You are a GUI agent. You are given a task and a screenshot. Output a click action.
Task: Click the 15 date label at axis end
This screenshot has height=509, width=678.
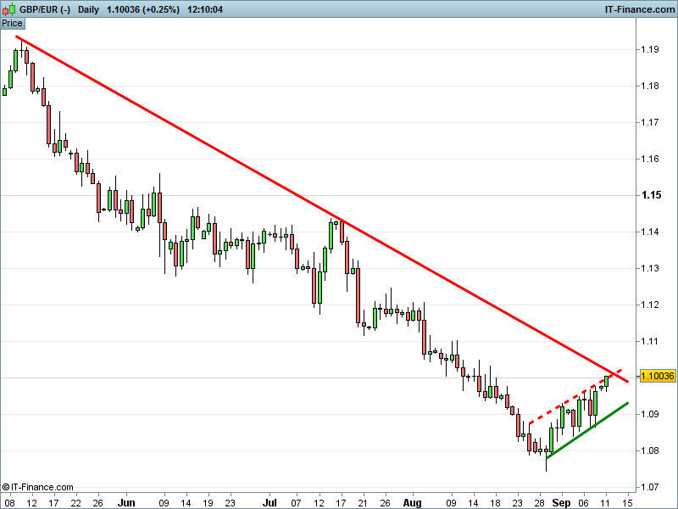pyautogui.click(x=627, y=503)
